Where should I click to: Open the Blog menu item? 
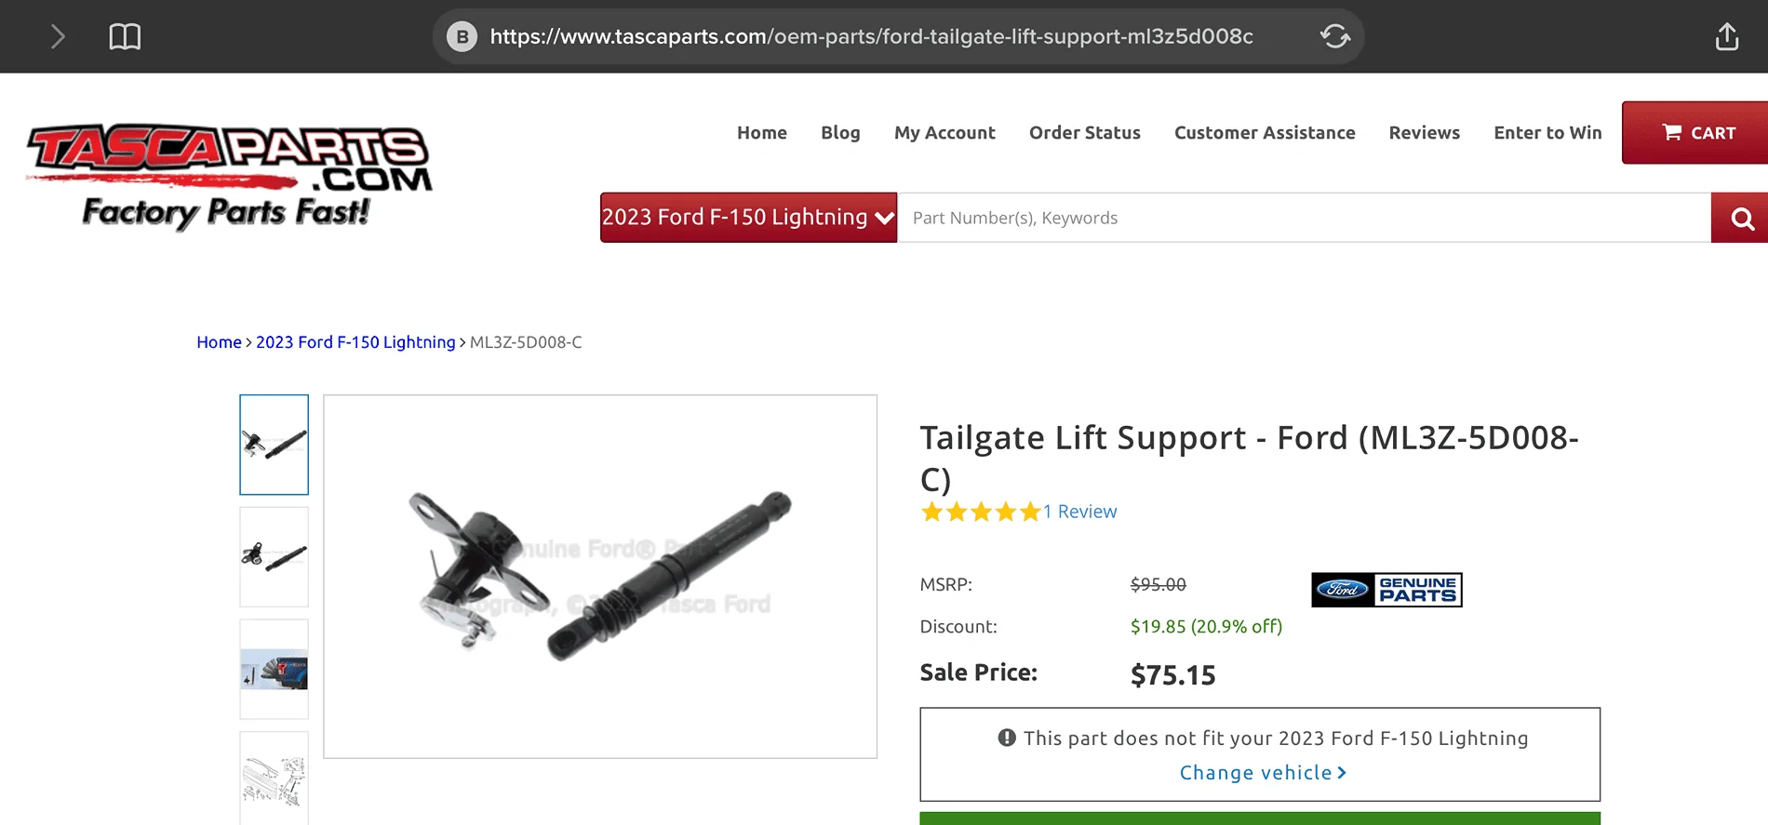tap(839, 132)
